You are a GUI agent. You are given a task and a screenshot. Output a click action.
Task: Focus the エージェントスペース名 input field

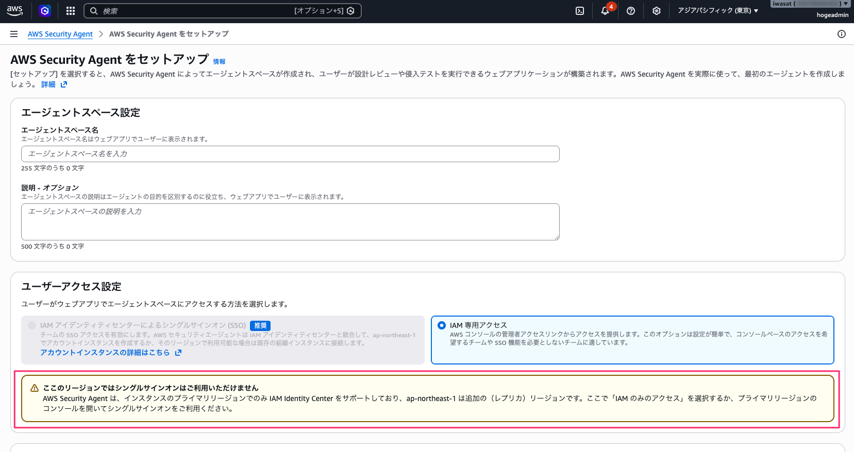pyautogui.click(x=290, y=154)
